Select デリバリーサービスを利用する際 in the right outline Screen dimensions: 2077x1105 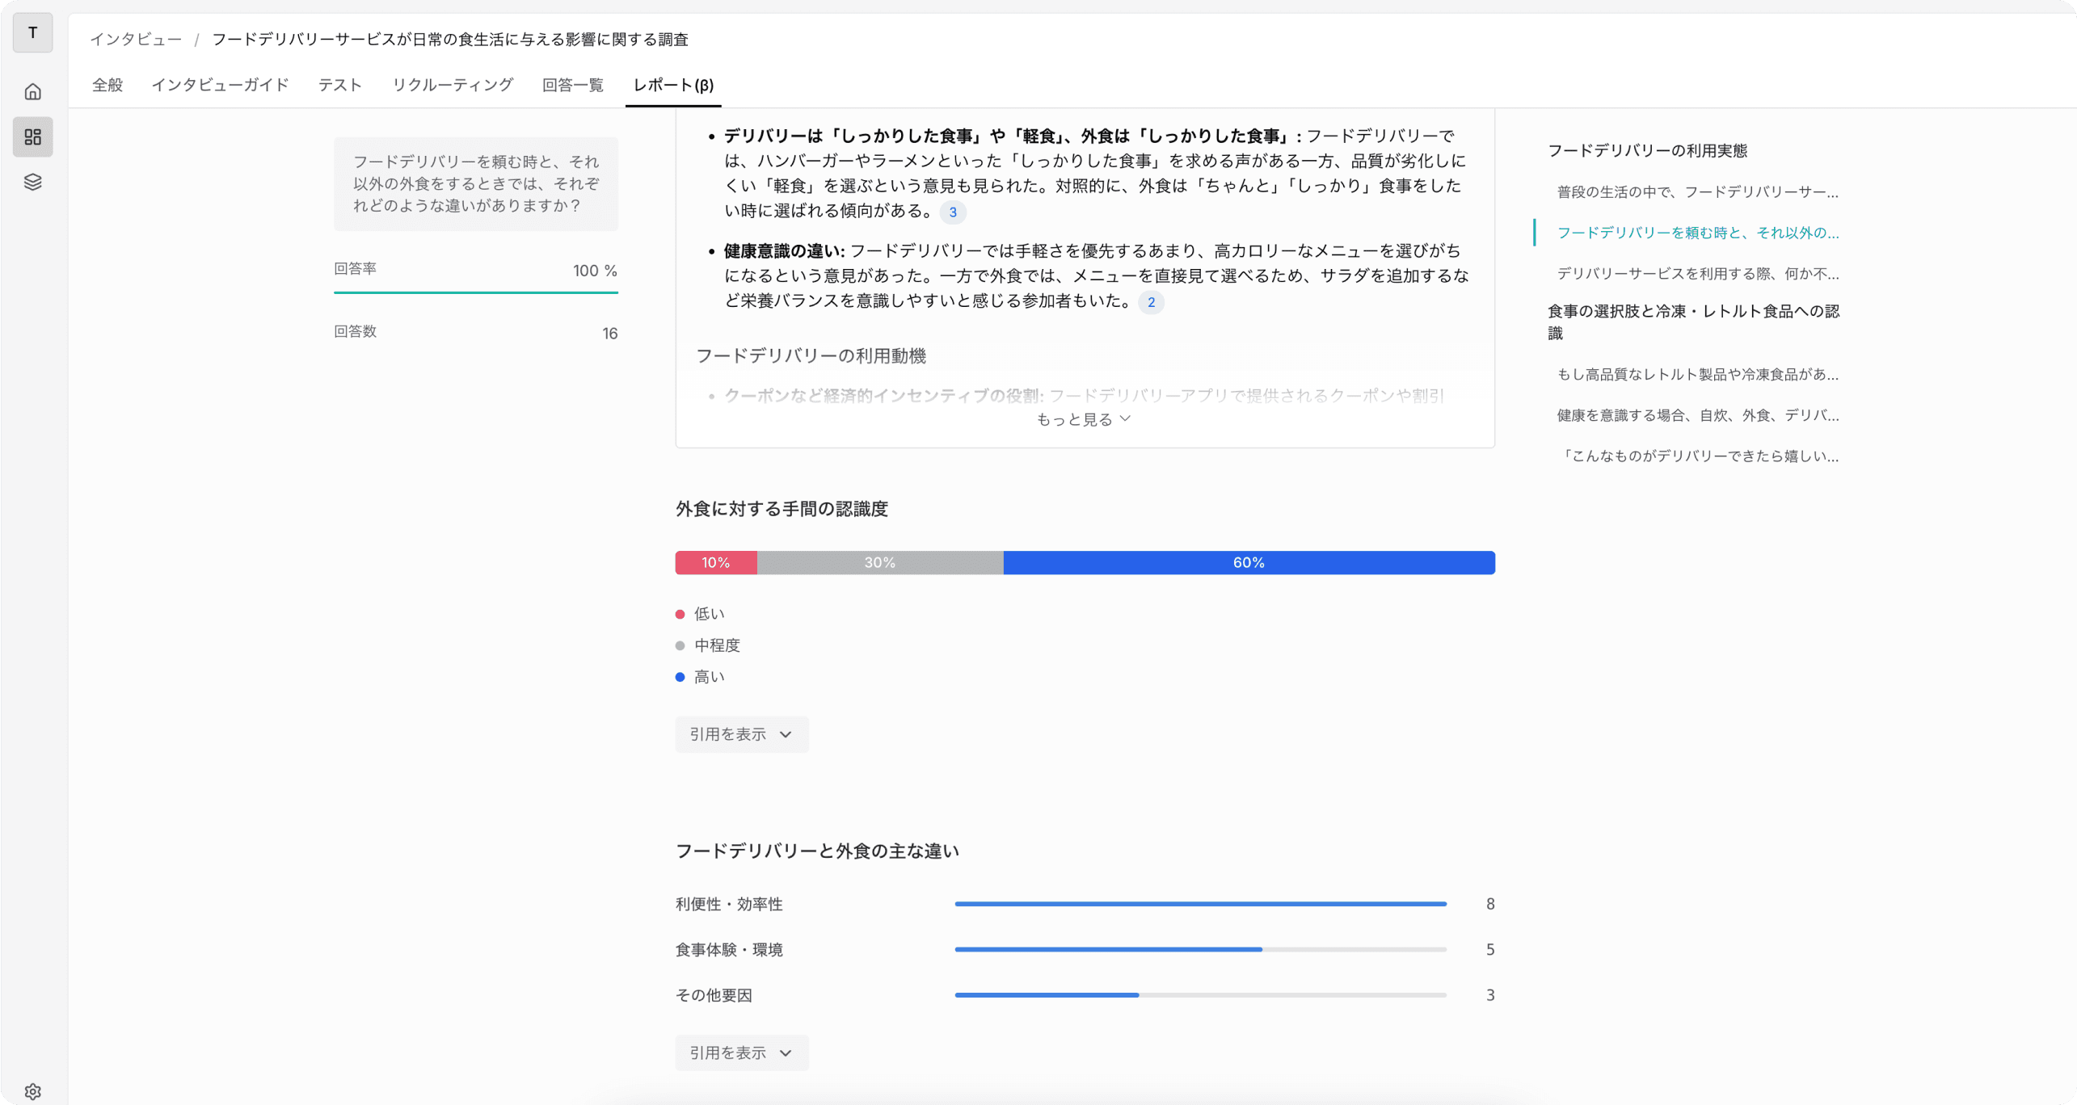coord(1697,273)
